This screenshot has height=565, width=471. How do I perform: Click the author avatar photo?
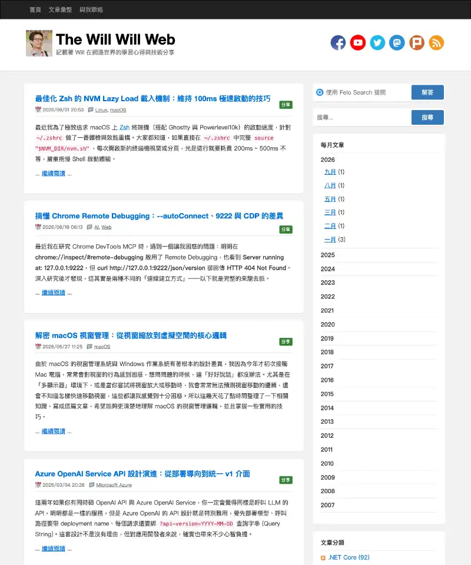coord(39,43)
